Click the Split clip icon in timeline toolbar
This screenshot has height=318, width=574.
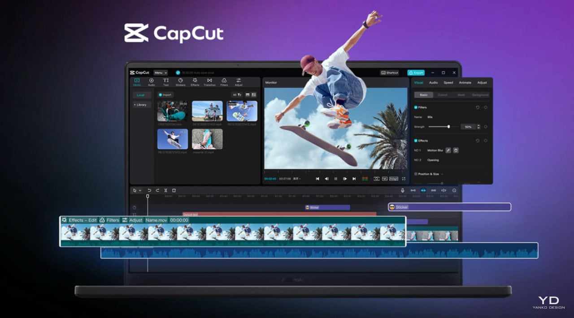click(165, 190)
